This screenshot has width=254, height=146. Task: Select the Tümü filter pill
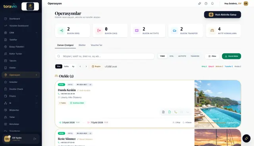[x=162, y=56]
